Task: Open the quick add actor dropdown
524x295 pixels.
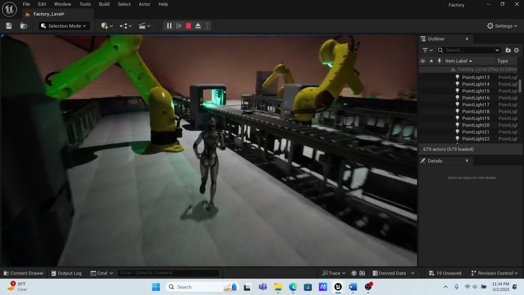Action: pyautogui.click(x=107, y=26)
